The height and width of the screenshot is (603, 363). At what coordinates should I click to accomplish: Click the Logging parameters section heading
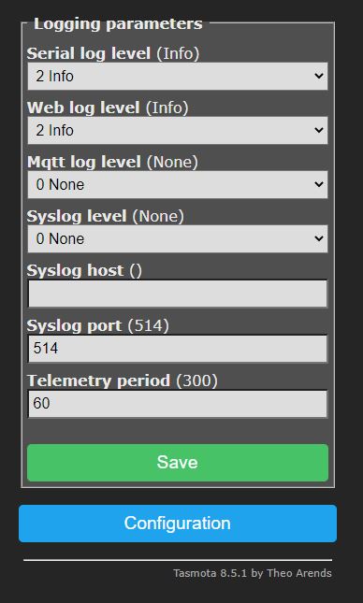[118, 24]
